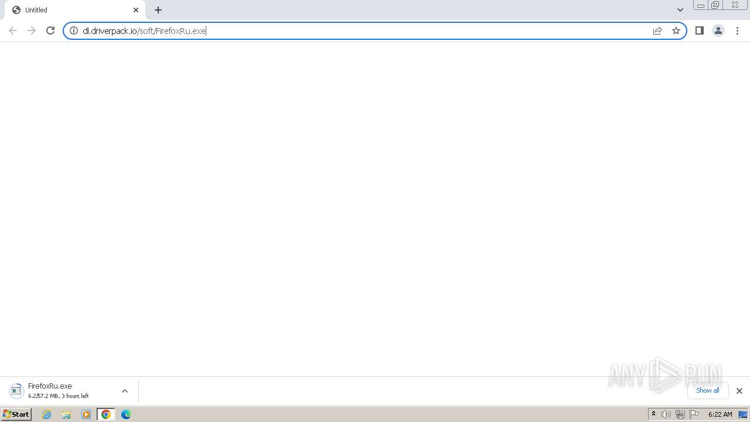Open volume control in tray
Viewport: 750px width, 422px height.
[x=666, y=414]
